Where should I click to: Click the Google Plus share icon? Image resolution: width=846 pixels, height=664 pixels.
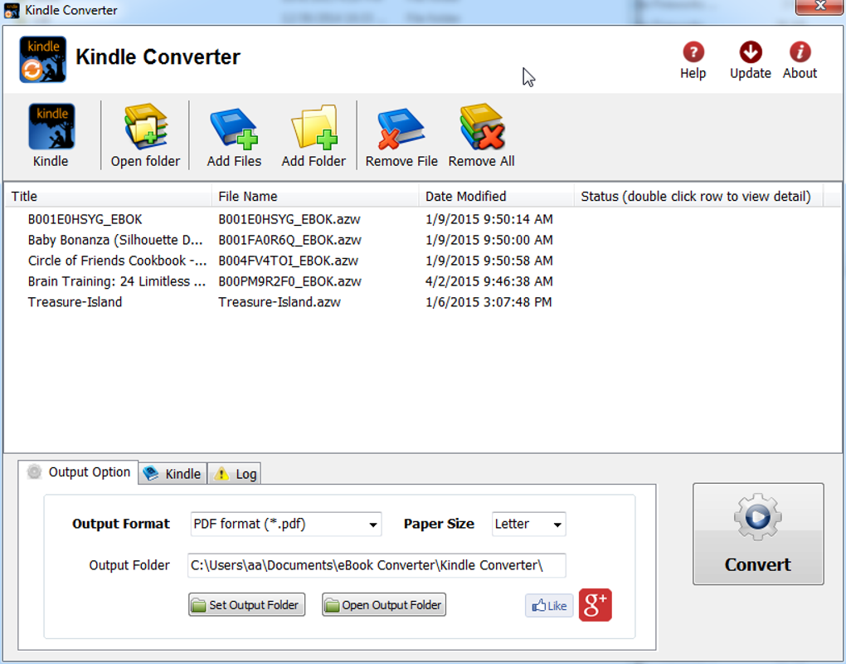pyautogui.click(x=596, y=604)
